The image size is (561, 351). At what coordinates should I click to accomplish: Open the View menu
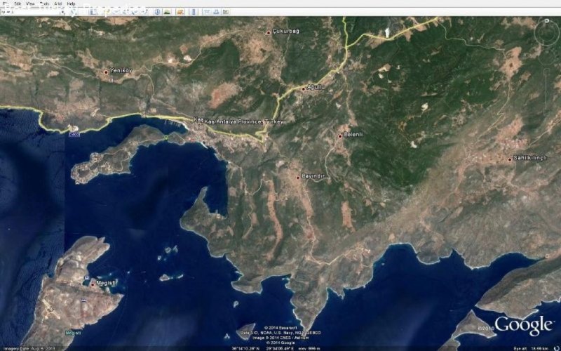pyautogui.click(x=30, y=4)
